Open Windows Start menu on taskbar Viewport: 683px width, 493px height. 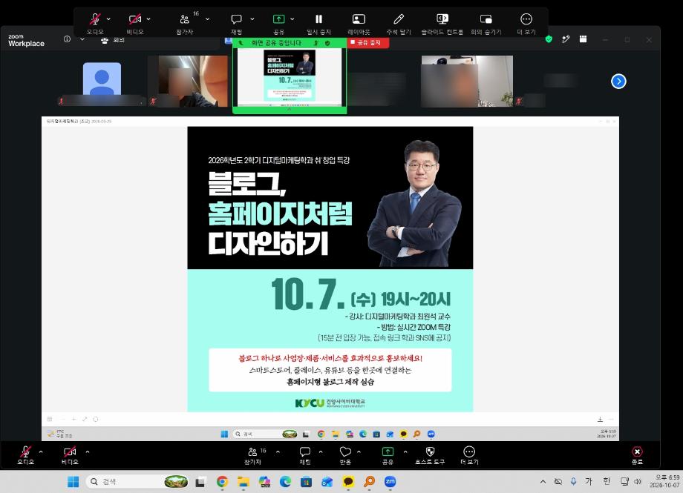click(x=73, y=482)
